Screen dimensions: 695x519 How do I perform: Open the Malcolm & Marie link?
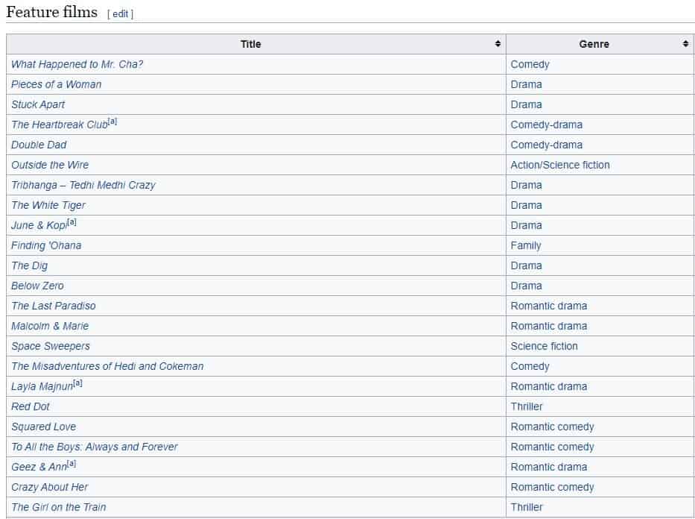(x=50, y=326)
